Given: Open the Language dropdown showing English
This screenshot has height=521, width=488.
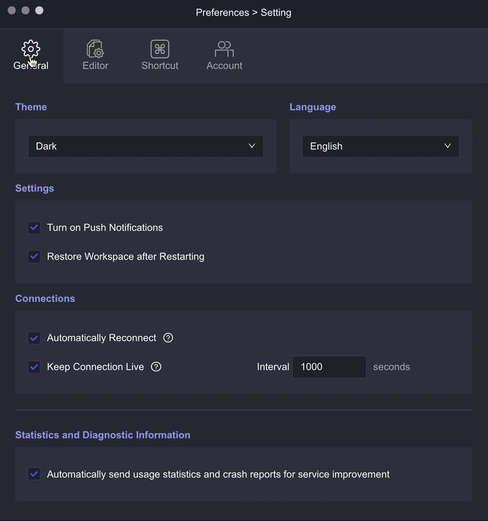Looking at the screenshot, I should coord(381,146).
